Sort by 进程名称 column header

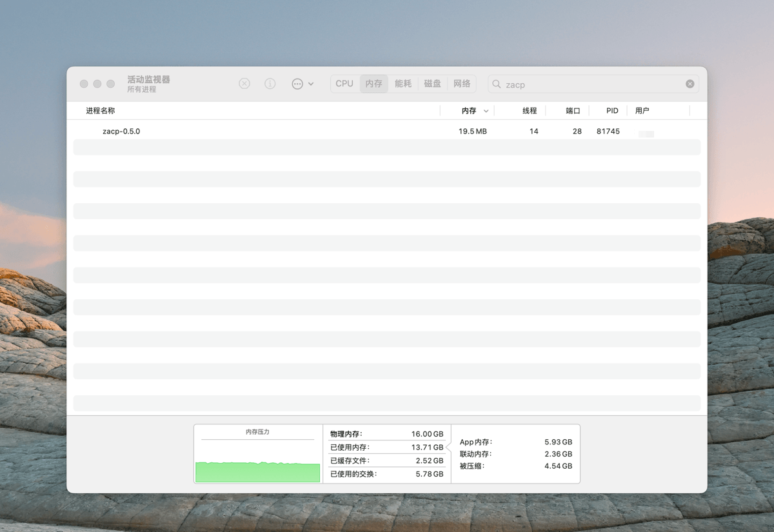point(101,111)
